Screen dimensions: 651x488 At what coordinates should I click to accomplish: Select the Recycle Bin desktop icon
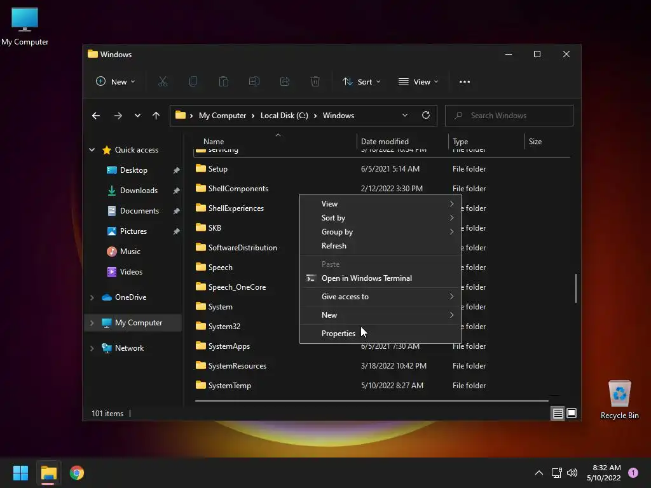tap(619, 400)
